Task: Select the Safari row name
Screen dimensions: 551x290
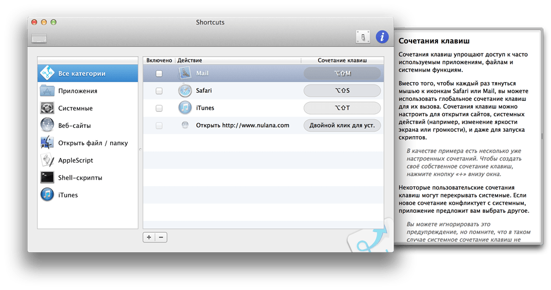Action: pos(204,90)
